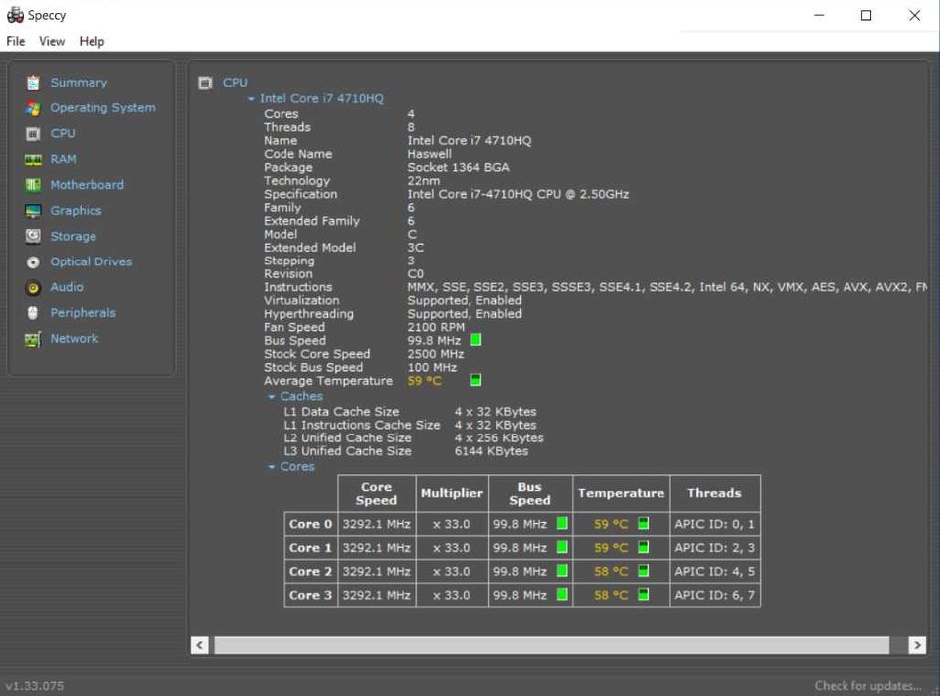Click Core 0 bus speed green indicator
The image size is (940, 696).
point(562,523)
